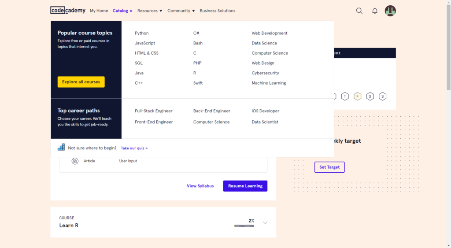Open the C++ topic
This screenshot has height=248, width=451.
pyautogui.click(x=139, y=83)
